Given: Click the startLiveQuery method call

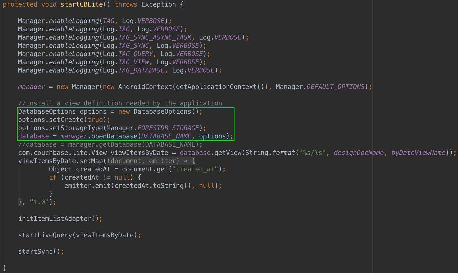Looking at the screenshot, I should pyautogui.click(x=45, y=235).
